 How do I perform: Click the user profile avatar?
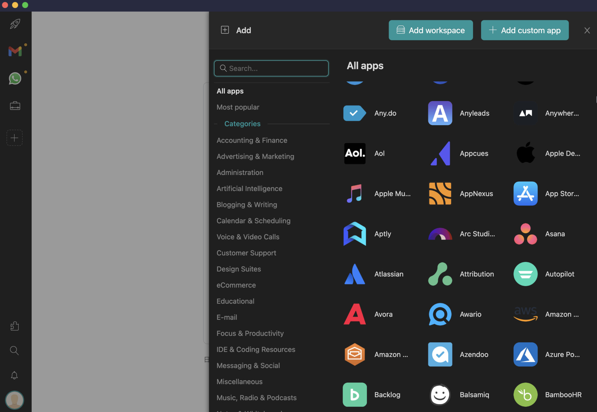click(14, 400)
